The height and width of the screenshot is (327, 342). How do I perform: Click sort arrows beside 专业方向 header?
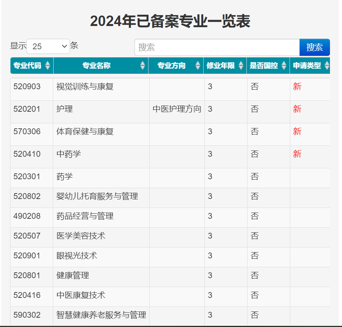pos(198,66)
